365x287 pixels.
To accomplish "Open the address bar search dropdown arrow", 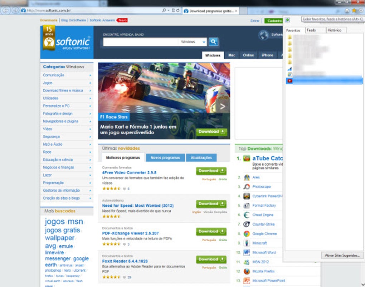I will click(x=169, y=10).
